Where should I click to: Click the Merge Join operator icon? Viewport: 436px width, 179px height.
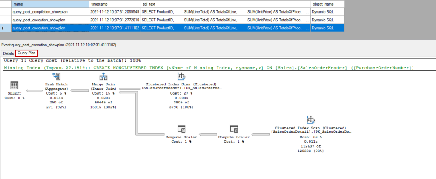point(103,77)
